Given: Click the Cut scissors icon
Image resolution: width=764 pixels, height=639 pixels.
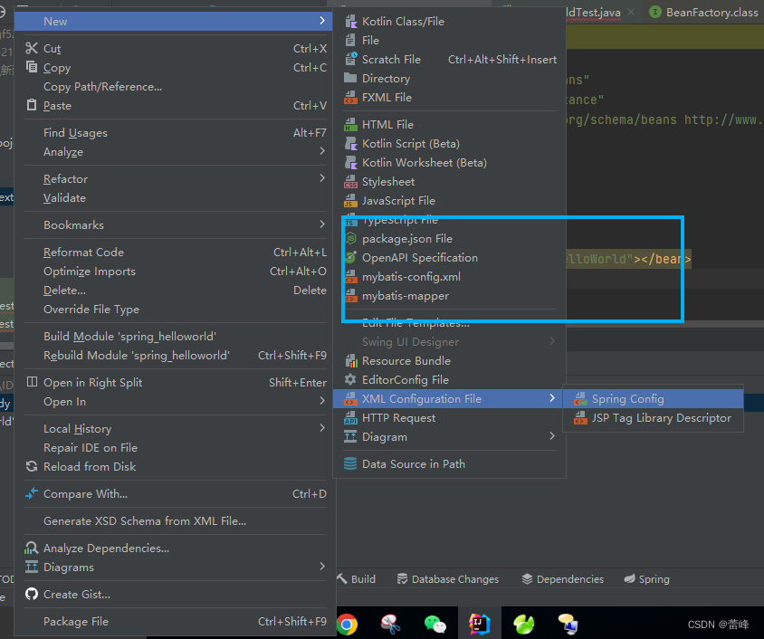Looking at the screenshot, I should click(32, 48).
